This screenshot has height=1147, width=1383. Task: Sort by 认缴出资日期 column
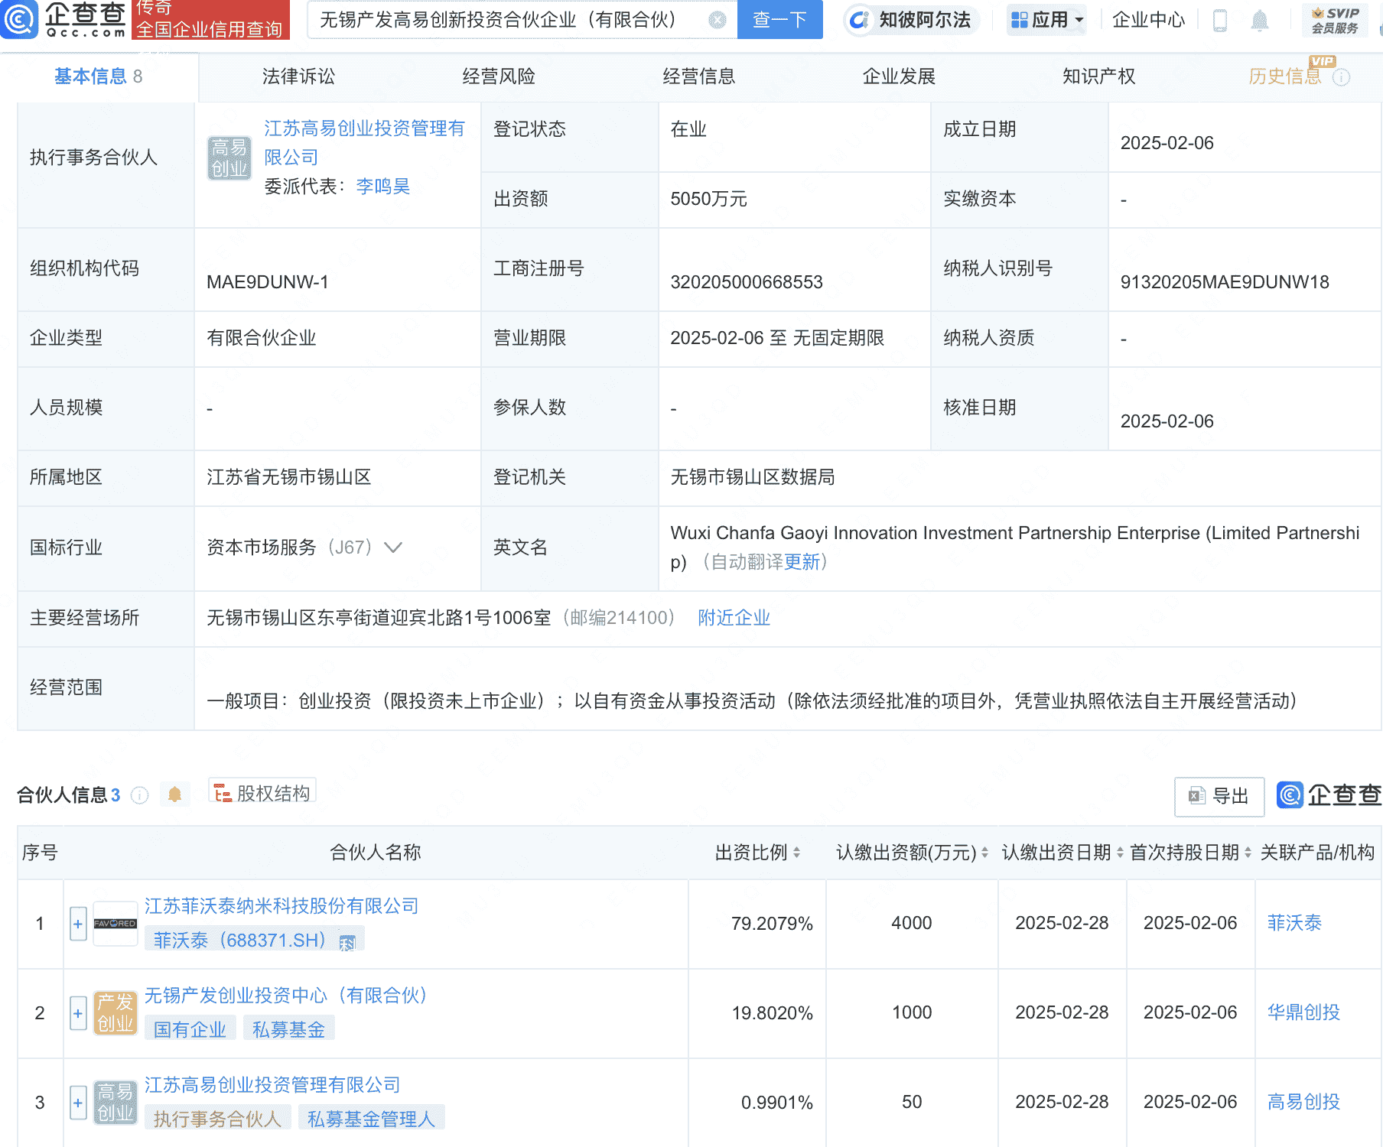(x=1120, y=853)
